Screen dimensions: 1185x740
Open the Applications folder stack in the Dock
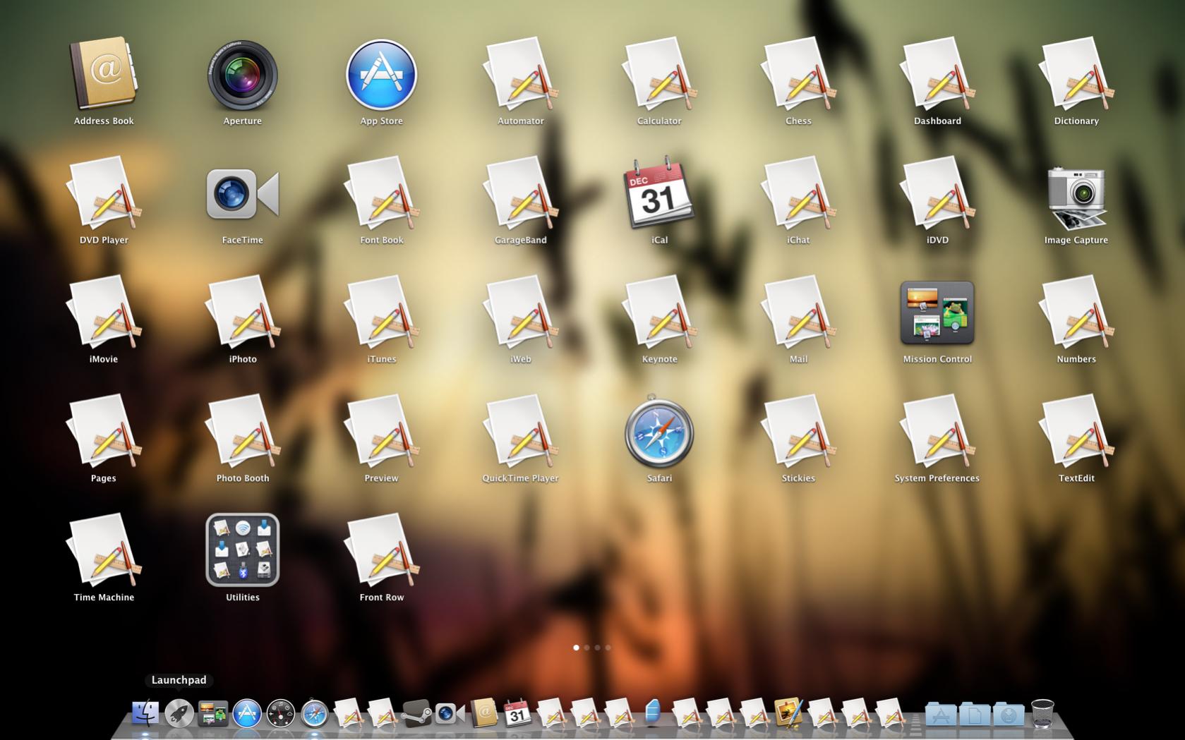coord(941,714)
